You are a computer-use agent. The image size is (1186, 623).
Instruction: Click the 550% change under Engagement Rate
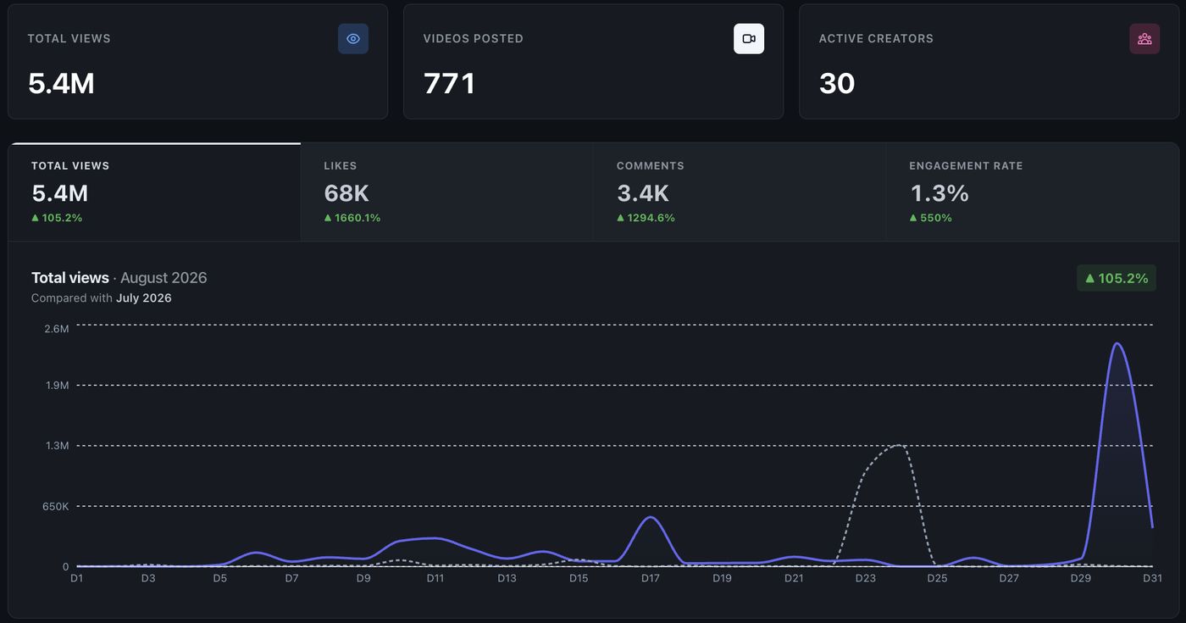click(930, 218)
